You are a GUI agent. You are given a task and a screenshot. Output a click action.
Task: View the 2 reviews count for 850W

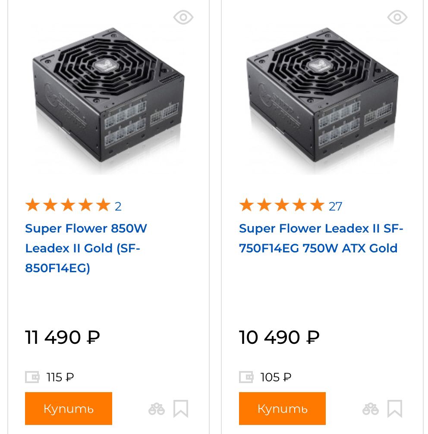pos(118,206)
